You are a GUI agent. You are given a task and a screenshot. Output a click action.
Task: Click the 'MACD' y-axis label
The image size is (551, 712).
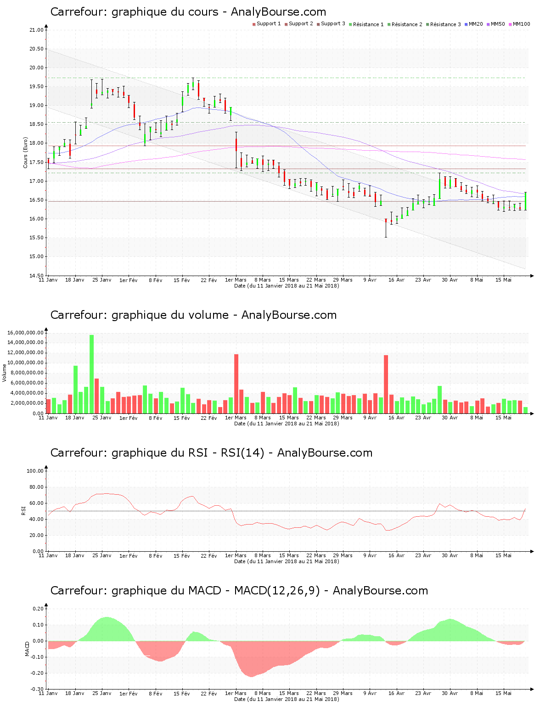tap(27, 649)
